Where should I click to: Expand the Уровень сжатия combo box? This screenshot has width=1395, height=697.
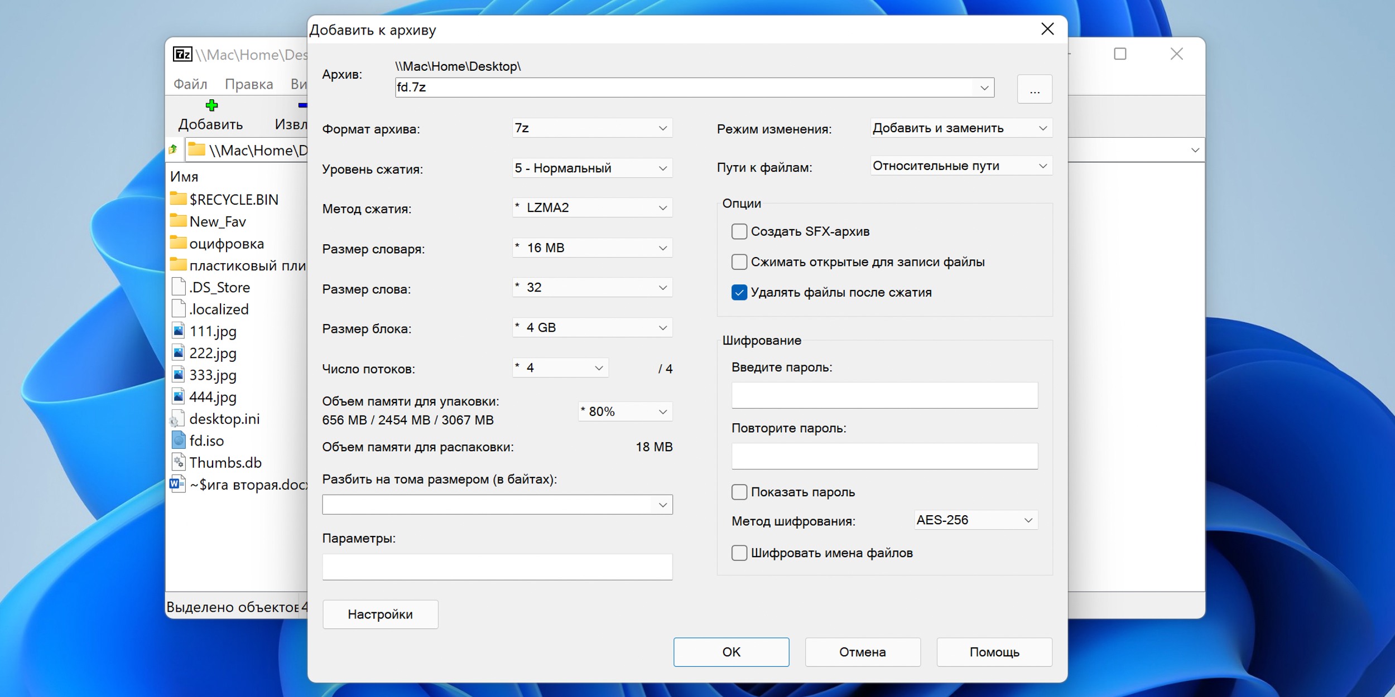(591, 168)
